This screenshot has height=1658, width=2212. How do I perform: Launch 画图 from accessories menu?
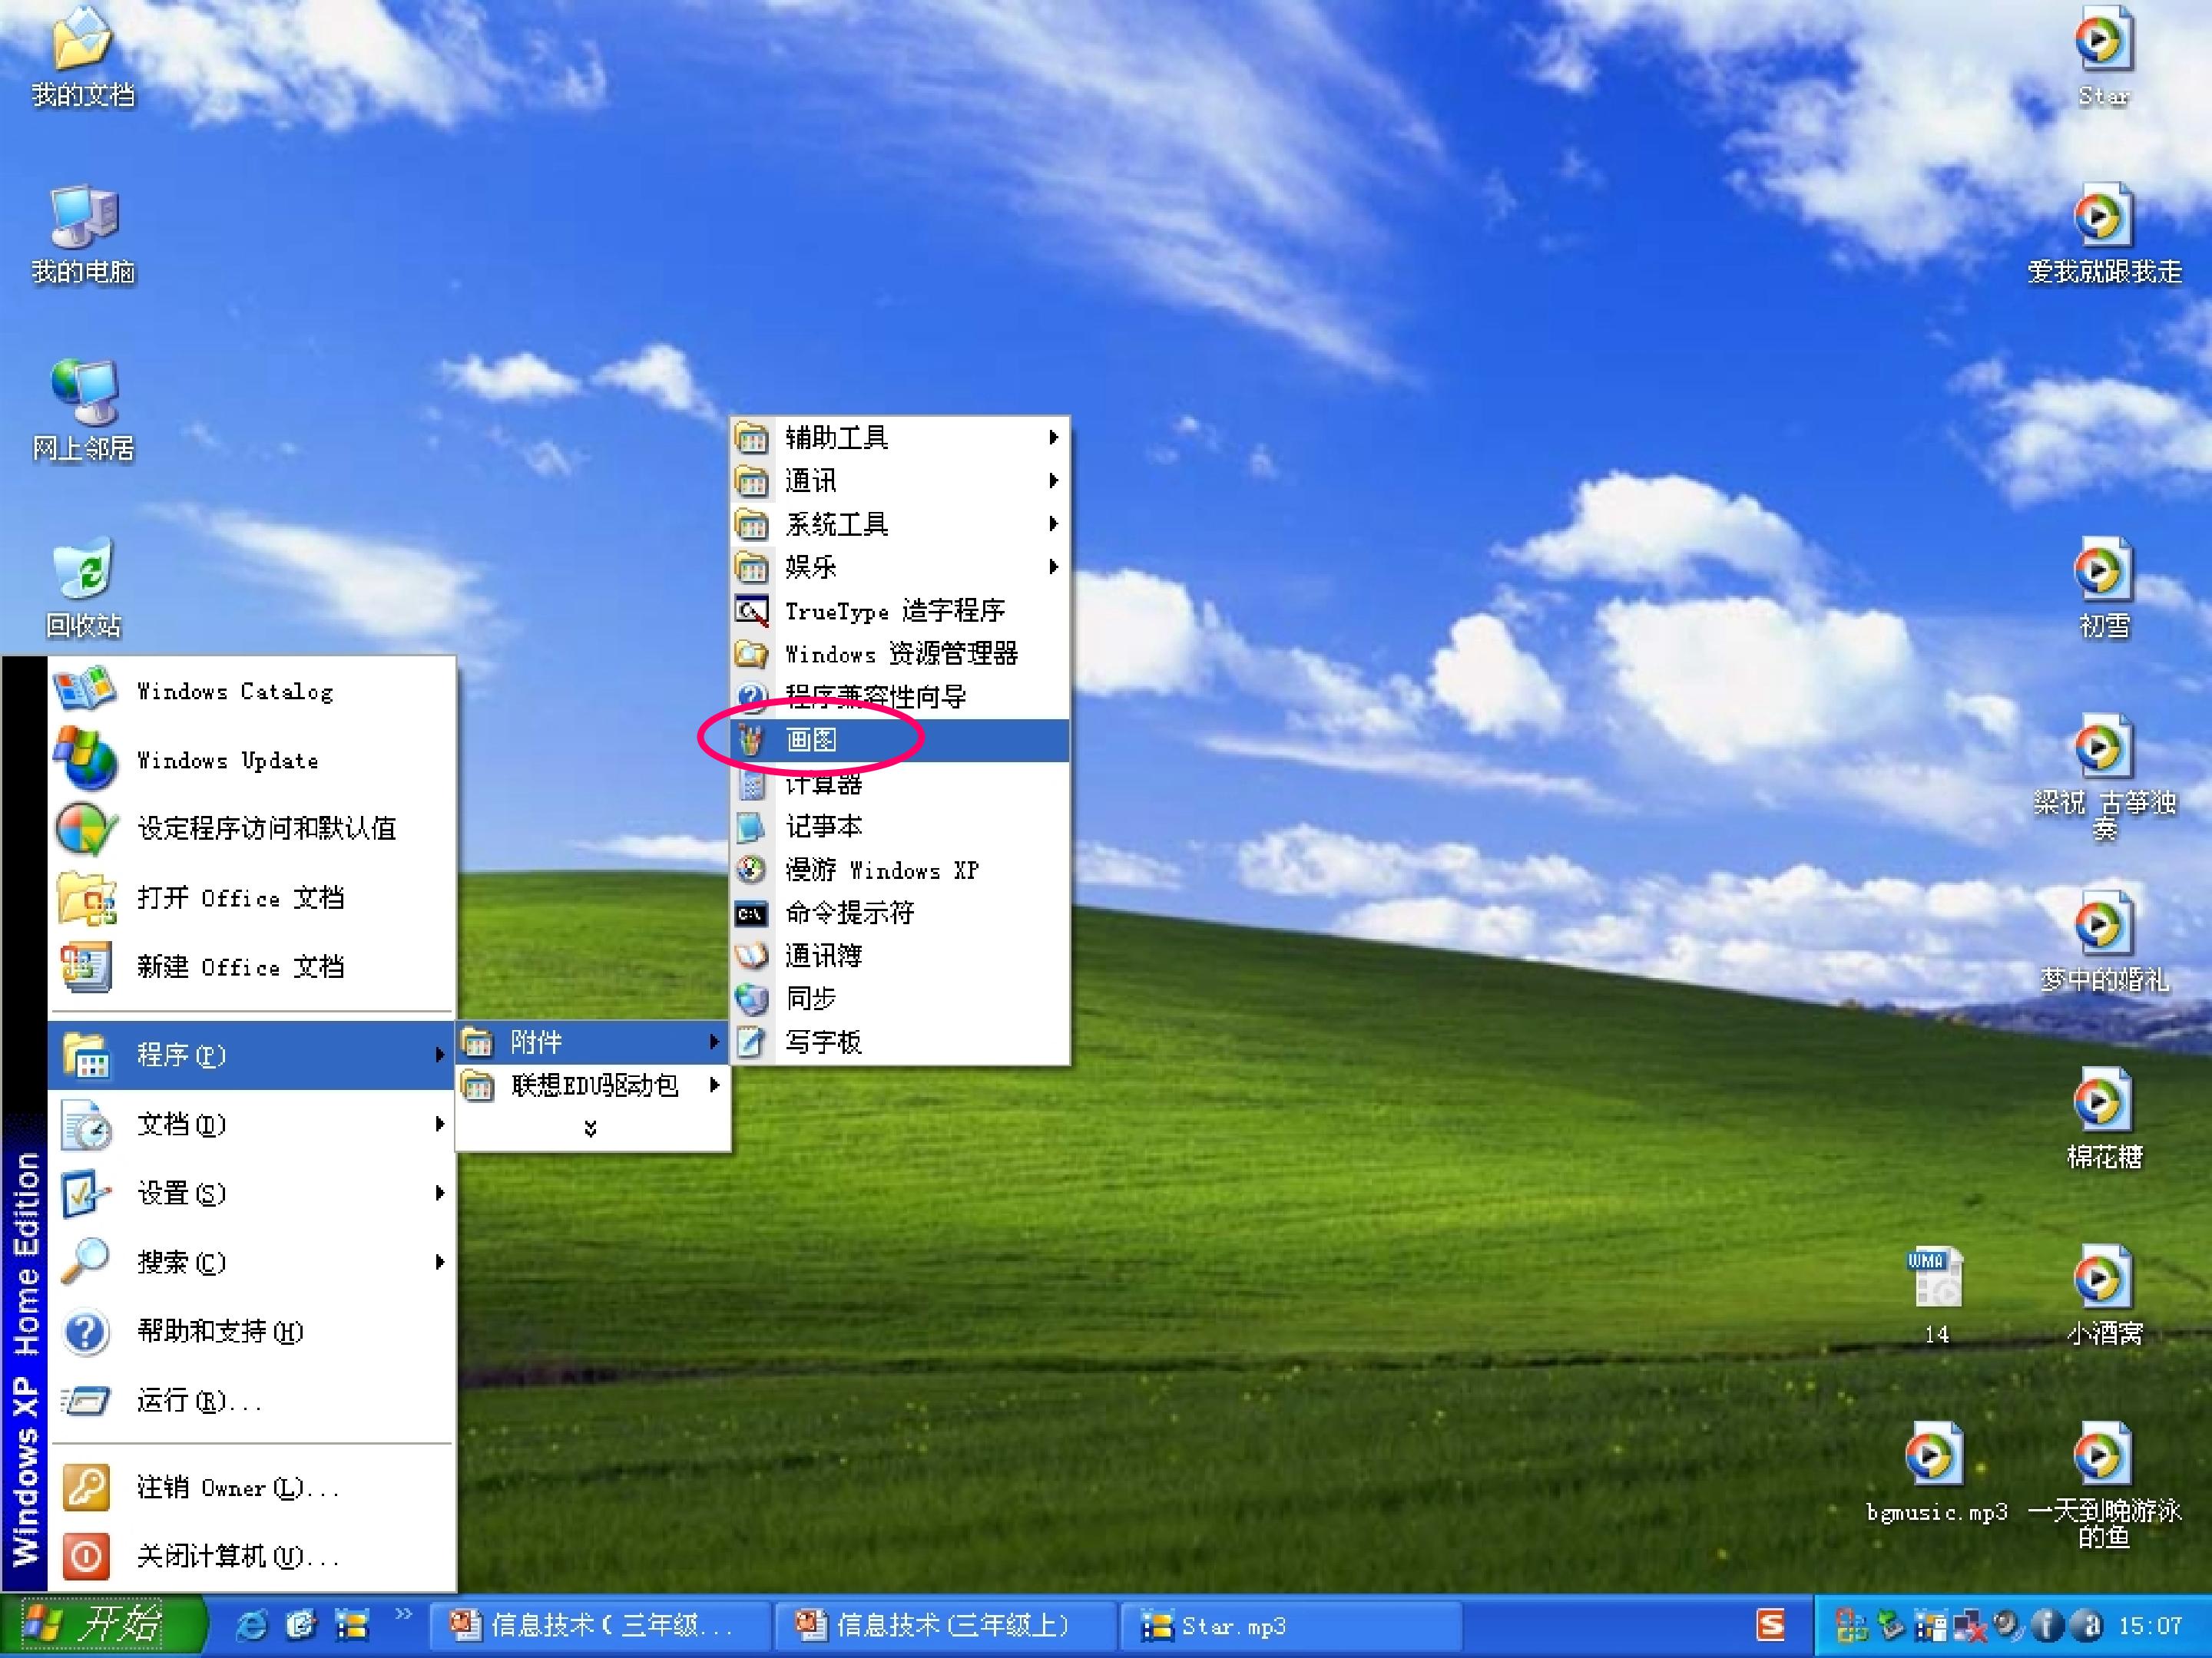point(811,739)
